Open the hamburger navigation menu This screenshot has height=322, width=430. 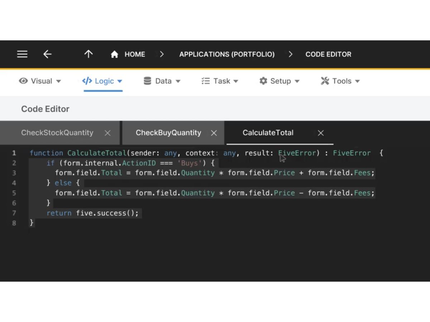point(22,54)
